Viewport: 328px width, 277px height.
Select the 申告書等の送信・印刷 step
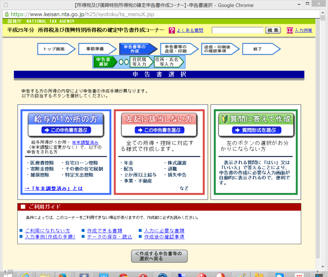coord(179,49)
